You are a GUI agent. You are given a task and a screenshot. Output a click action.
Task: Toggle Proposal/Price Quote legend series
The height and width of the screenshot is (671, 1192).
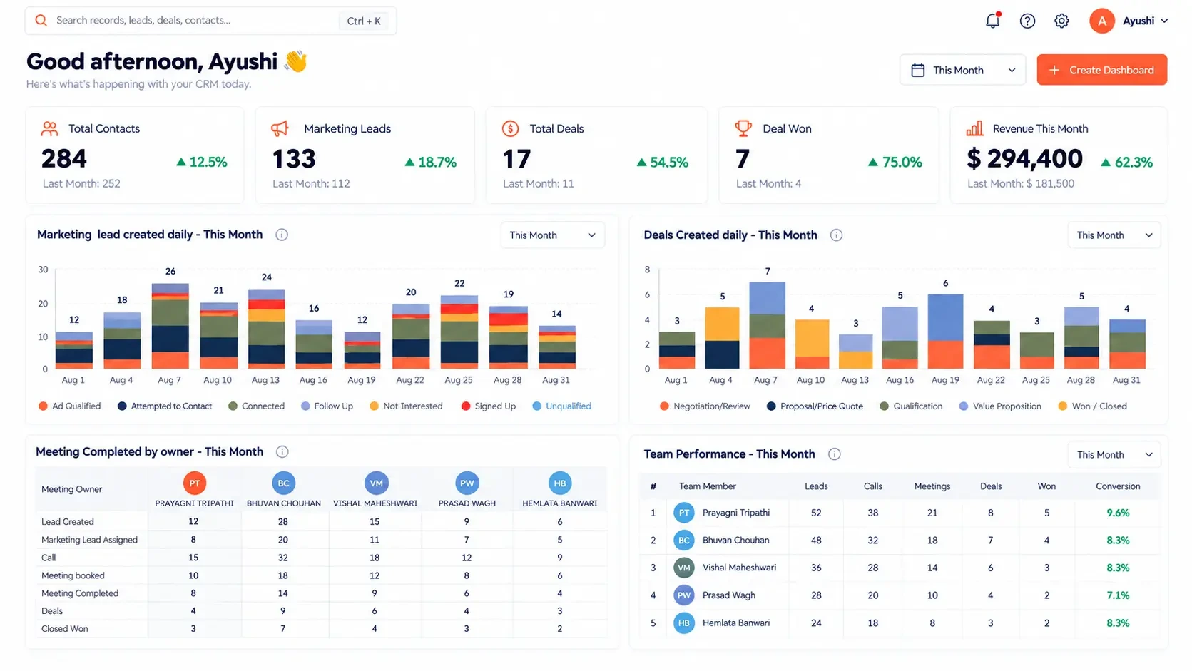(815, 406)
